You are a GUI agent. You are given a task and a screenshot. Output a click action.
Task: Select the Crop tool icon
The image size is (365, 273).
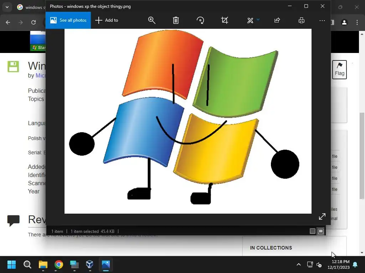coord(225,20)
